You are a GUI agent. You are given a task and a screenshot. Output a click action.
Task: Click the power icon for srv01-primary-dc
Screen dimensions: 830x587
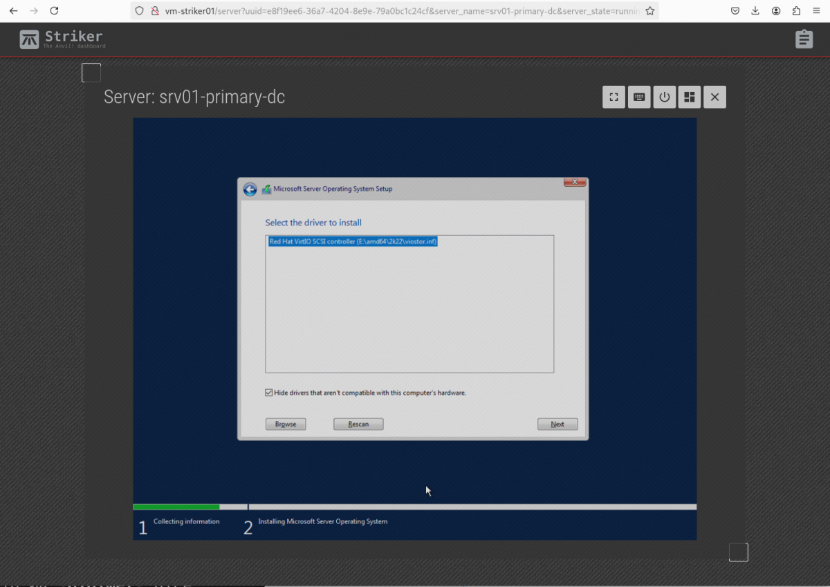(665, 97)
